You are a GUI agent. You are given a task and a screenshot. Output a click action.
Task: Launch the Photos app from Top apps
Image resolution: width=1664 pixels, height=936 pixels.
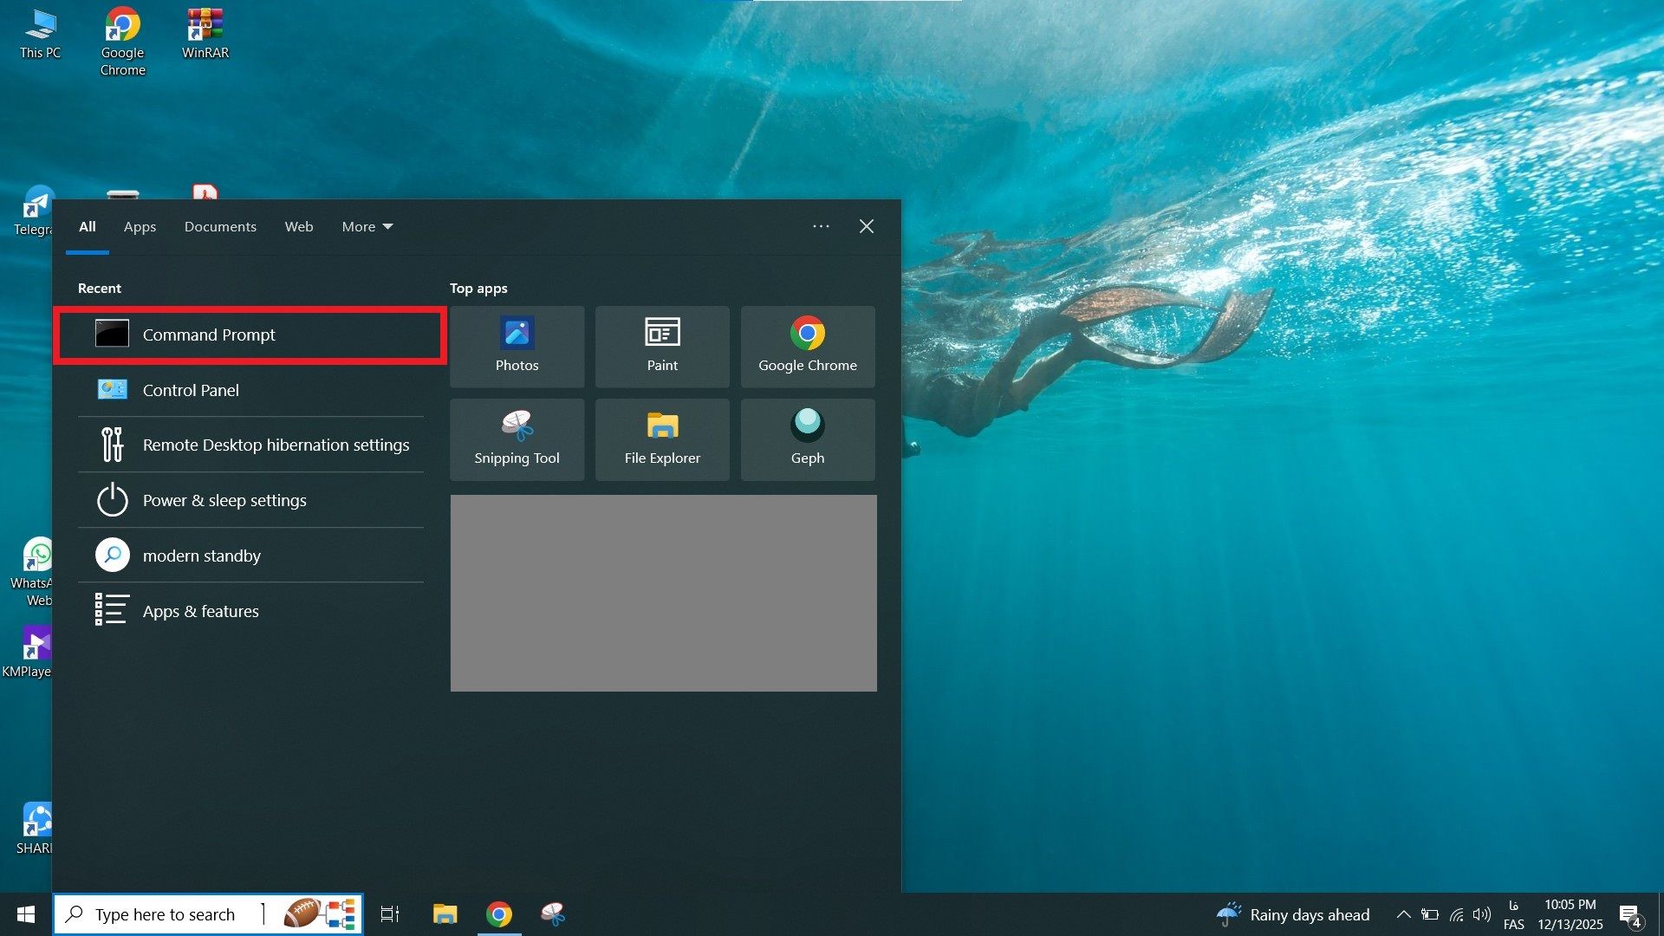(517, 346)
